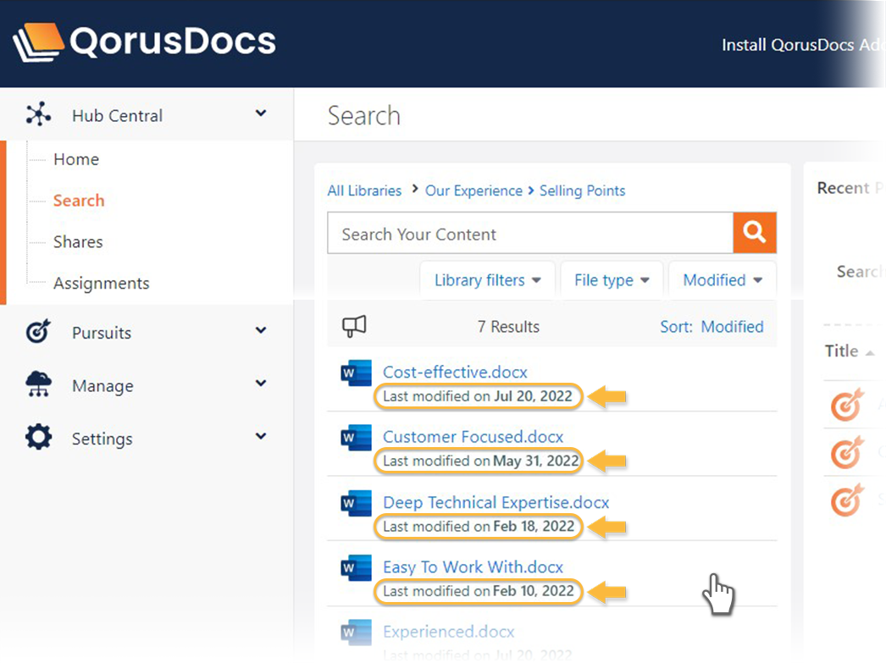Change sort order via Sort: Modified

pos(712,326)
